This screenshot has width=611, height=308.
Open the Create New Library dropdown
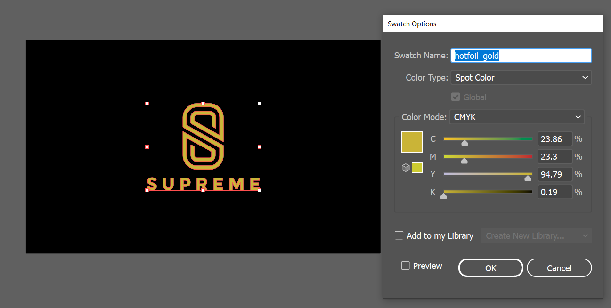(536, 235)
